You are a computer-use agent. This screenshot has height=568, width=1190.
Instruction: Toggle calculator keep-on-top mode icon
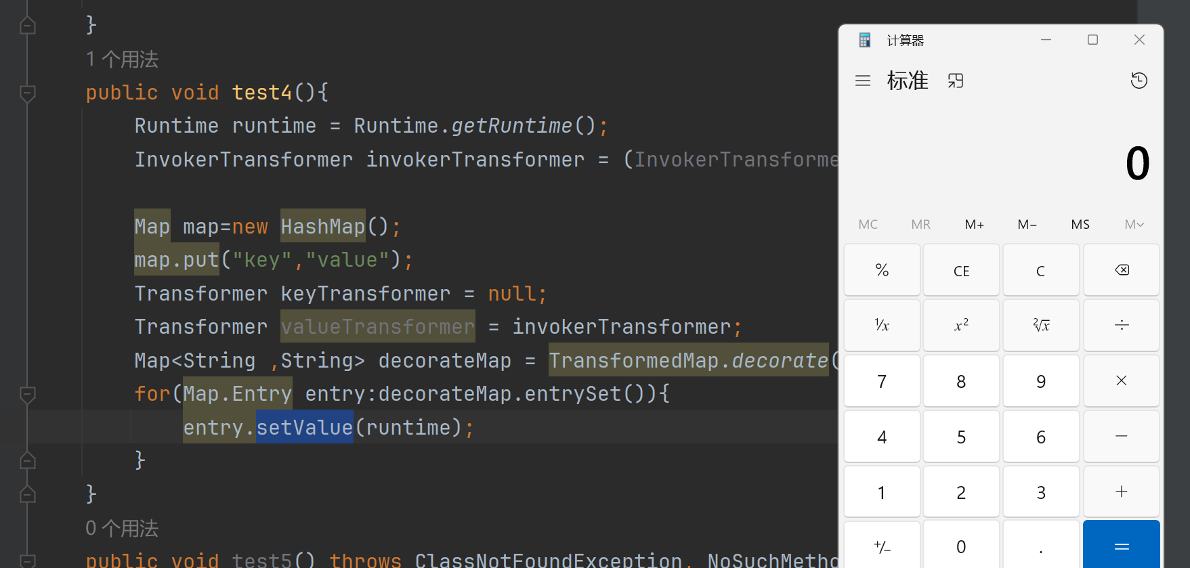pyautogui.click(x=955, y=81)
